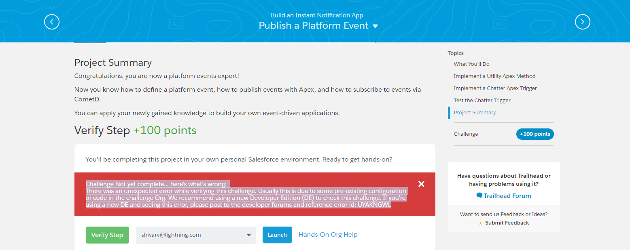The width and height of the screenshot is (630, 250).
Task: Click the Trailhead Forum chat icon
Action: click(479, 195)
